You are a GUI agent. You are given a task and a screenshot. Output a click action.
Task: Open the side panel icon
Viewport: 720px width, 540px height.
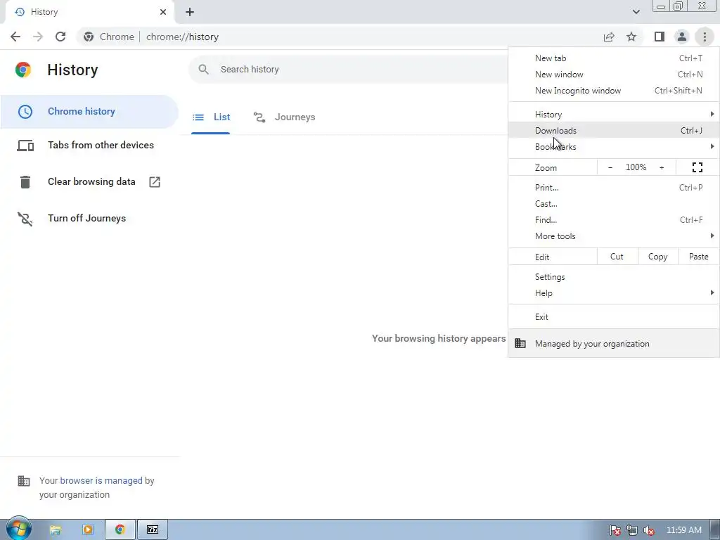(660, 37)
